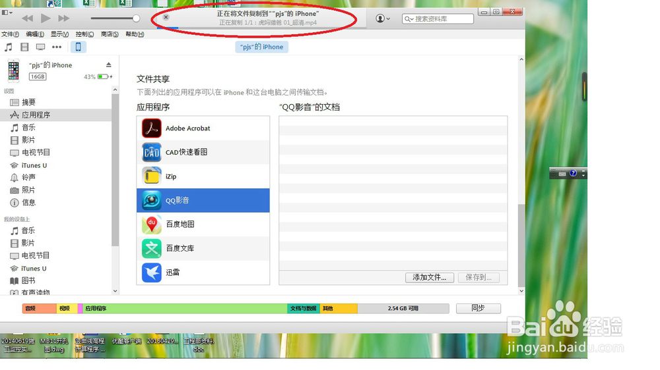Select CAD快速看图 in the app list
The image size is (660, 370).
pyautogui.click(x=203, y=153)
